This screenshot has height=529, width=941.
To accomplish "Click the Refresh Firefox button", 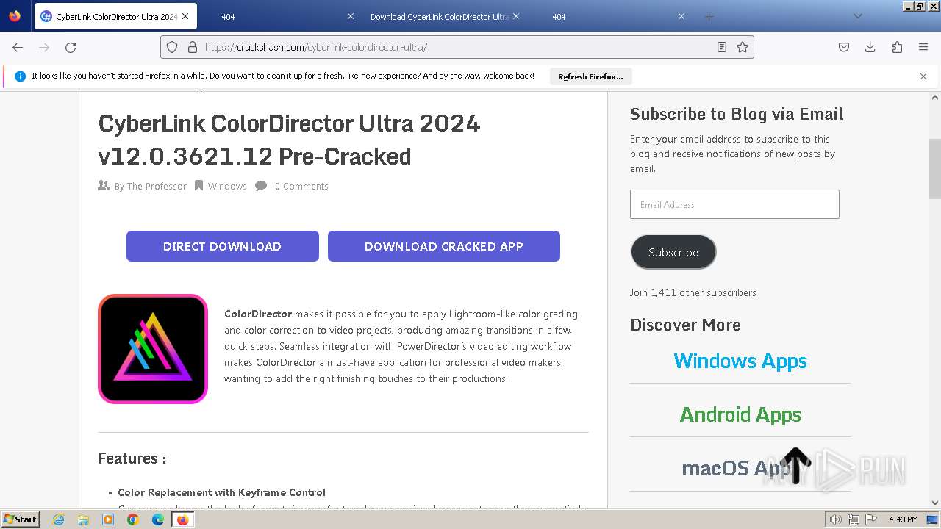I will (x=590, y=76).
